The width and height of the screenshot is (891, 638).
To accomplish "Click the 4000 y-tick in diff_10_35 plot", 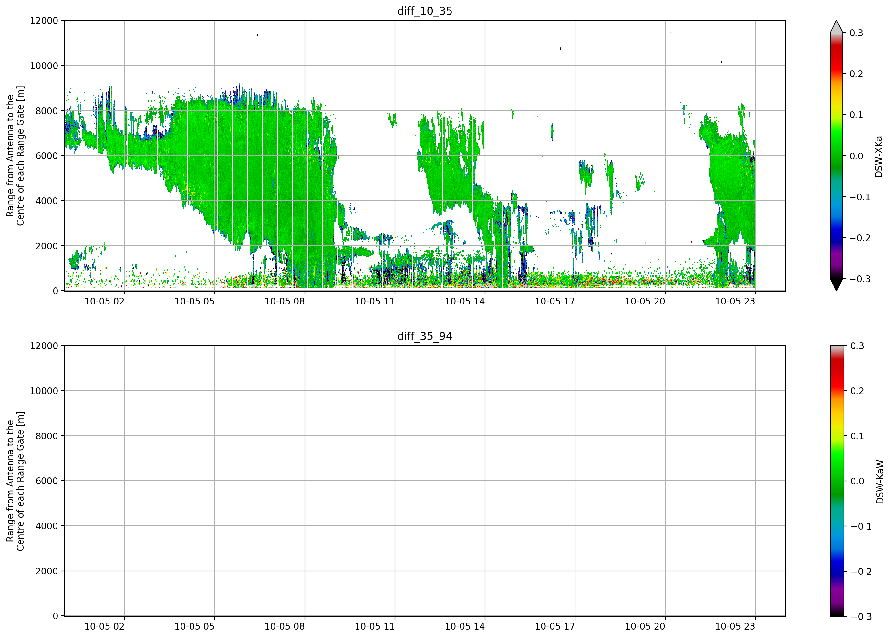I will click(47, 201).
